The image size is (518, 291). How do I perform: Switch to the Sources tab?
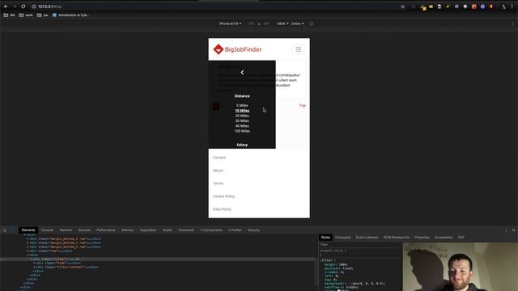[84, 230]
